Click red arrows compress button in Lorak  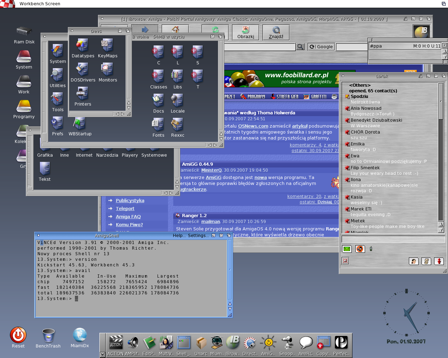pos(439,261)
